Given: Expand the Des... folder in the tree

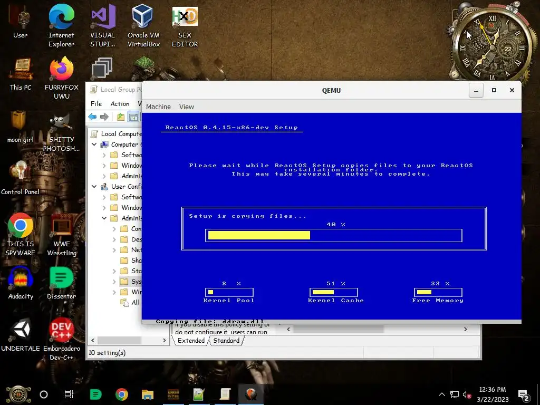Looking at the screenshot, I should [x=114, y=239].
